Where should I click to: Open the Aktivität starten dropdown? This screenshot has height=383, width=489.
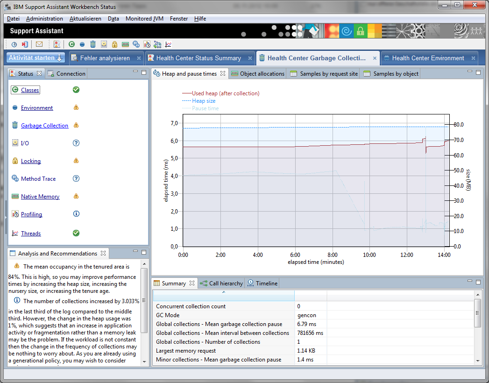tap(35, 58)
